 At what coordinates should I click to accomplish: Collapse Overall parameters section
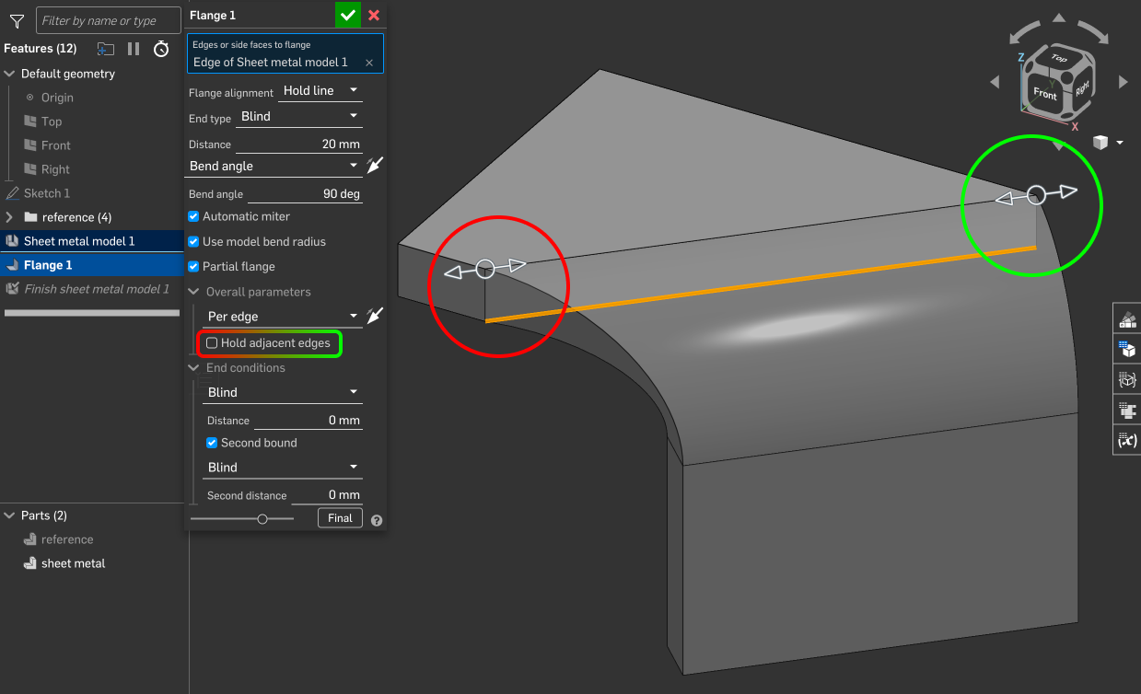193,292
